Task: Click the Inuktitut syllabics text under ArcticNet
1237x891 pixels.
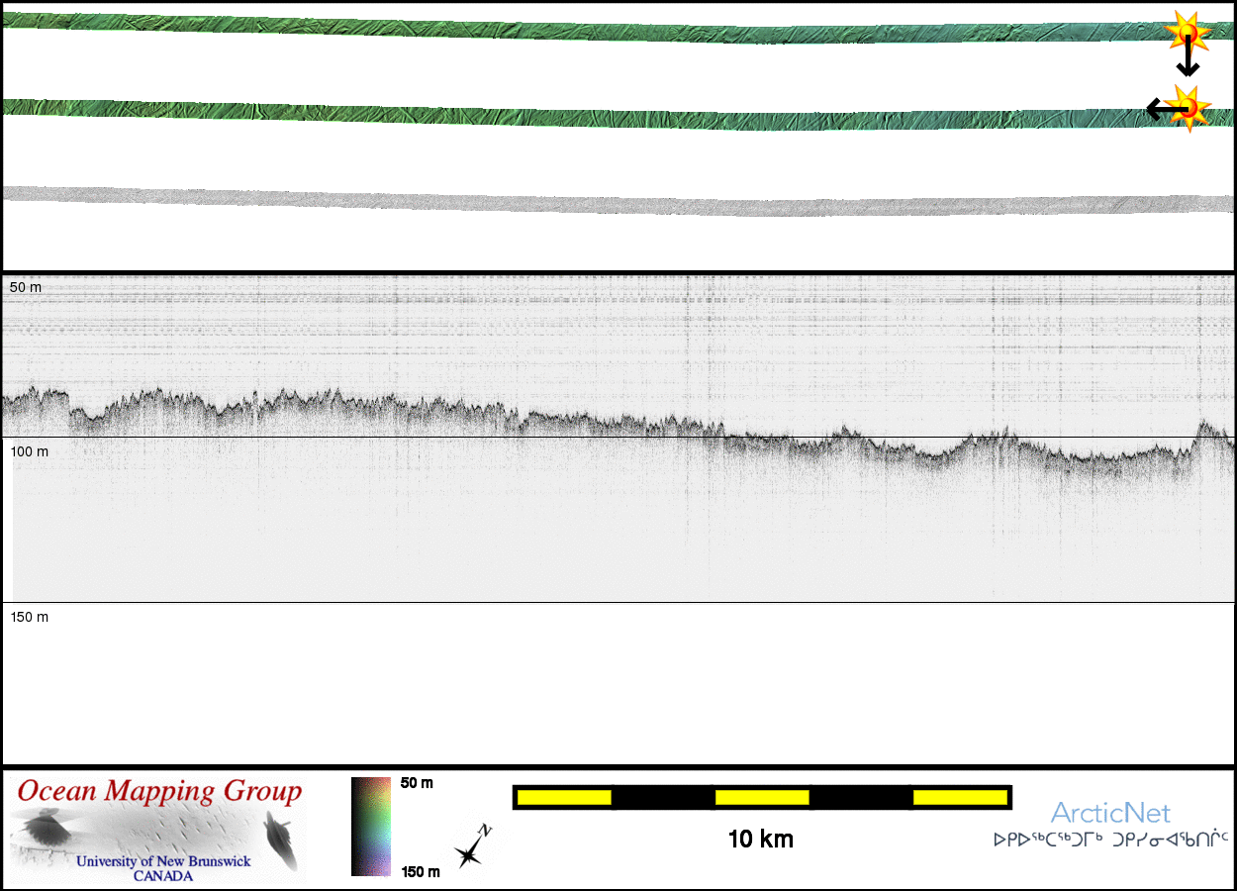Action: coord(1110,840)
